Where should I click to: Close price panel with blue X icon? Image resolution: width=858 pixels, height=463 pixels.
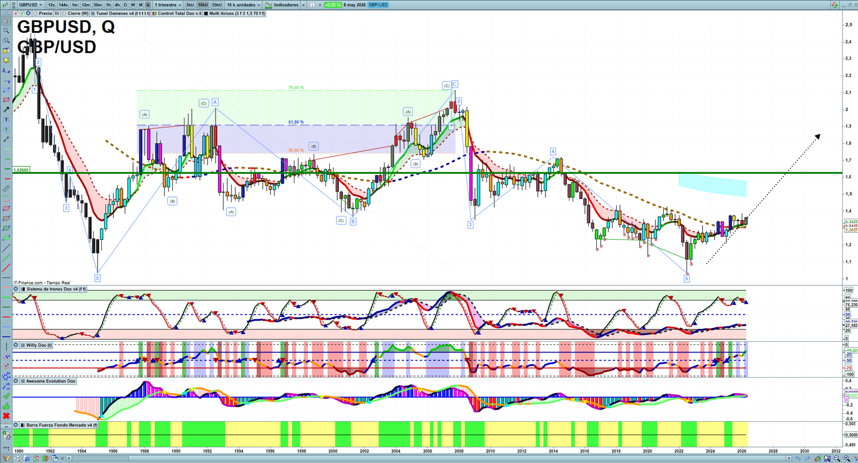tap(28, 13)
